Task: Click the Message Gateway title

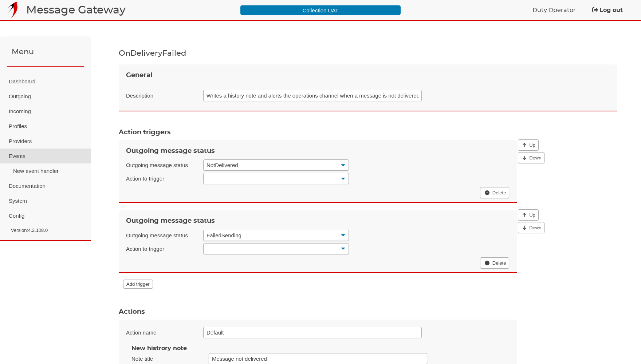Action: [76, 10]
